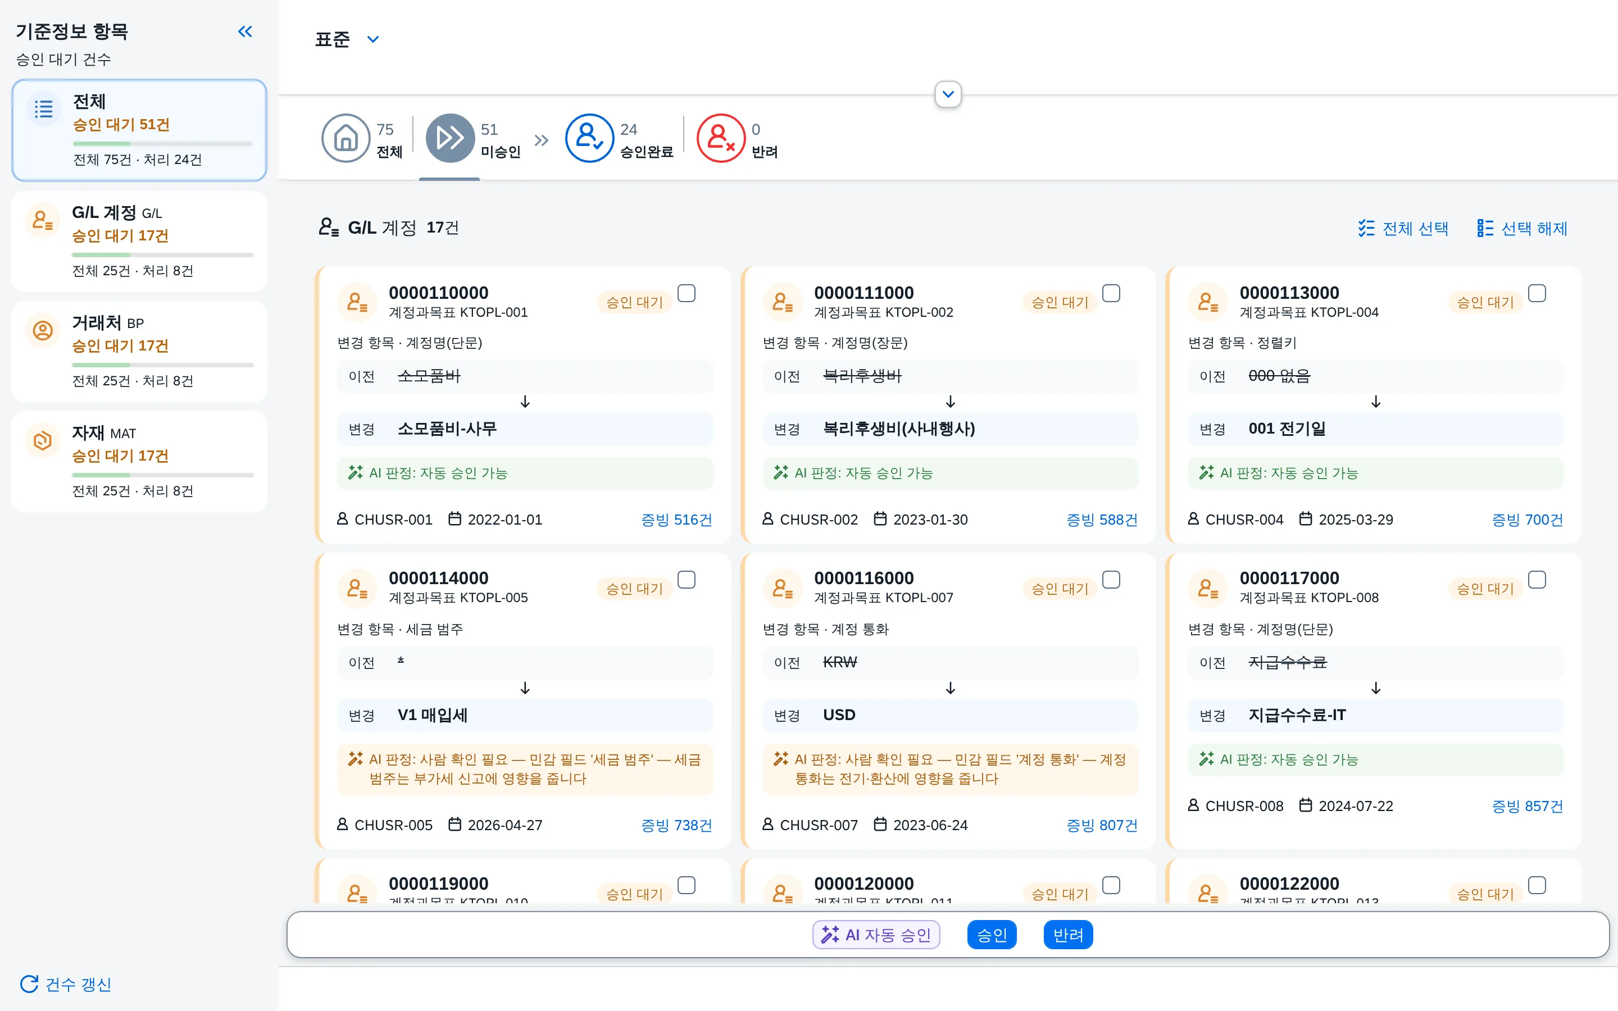Click the 선택 해제 link
Viewport: 1618px width, 1011px height.
(1522, 229)
